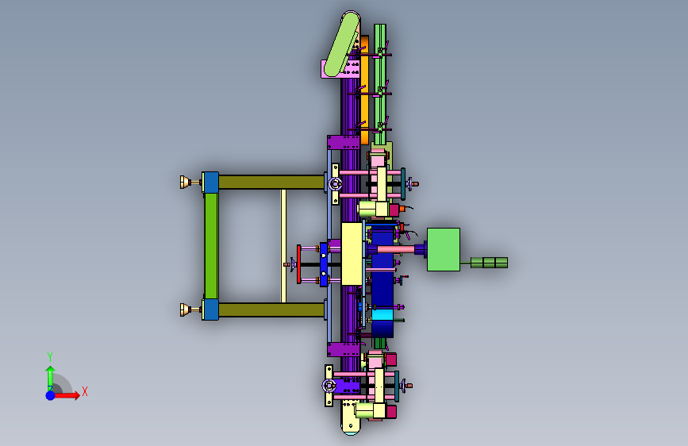Select the lower leveling foot pad on left

point(185,310)
